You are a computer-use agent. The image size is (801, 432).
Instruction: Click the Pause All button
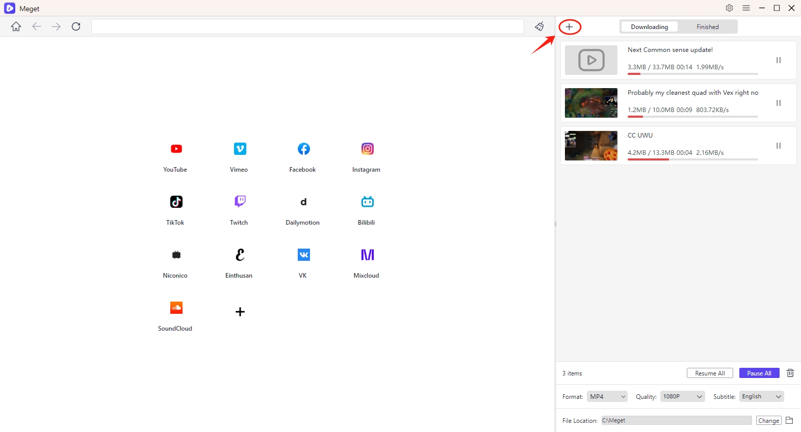click(x=759, y=373)
